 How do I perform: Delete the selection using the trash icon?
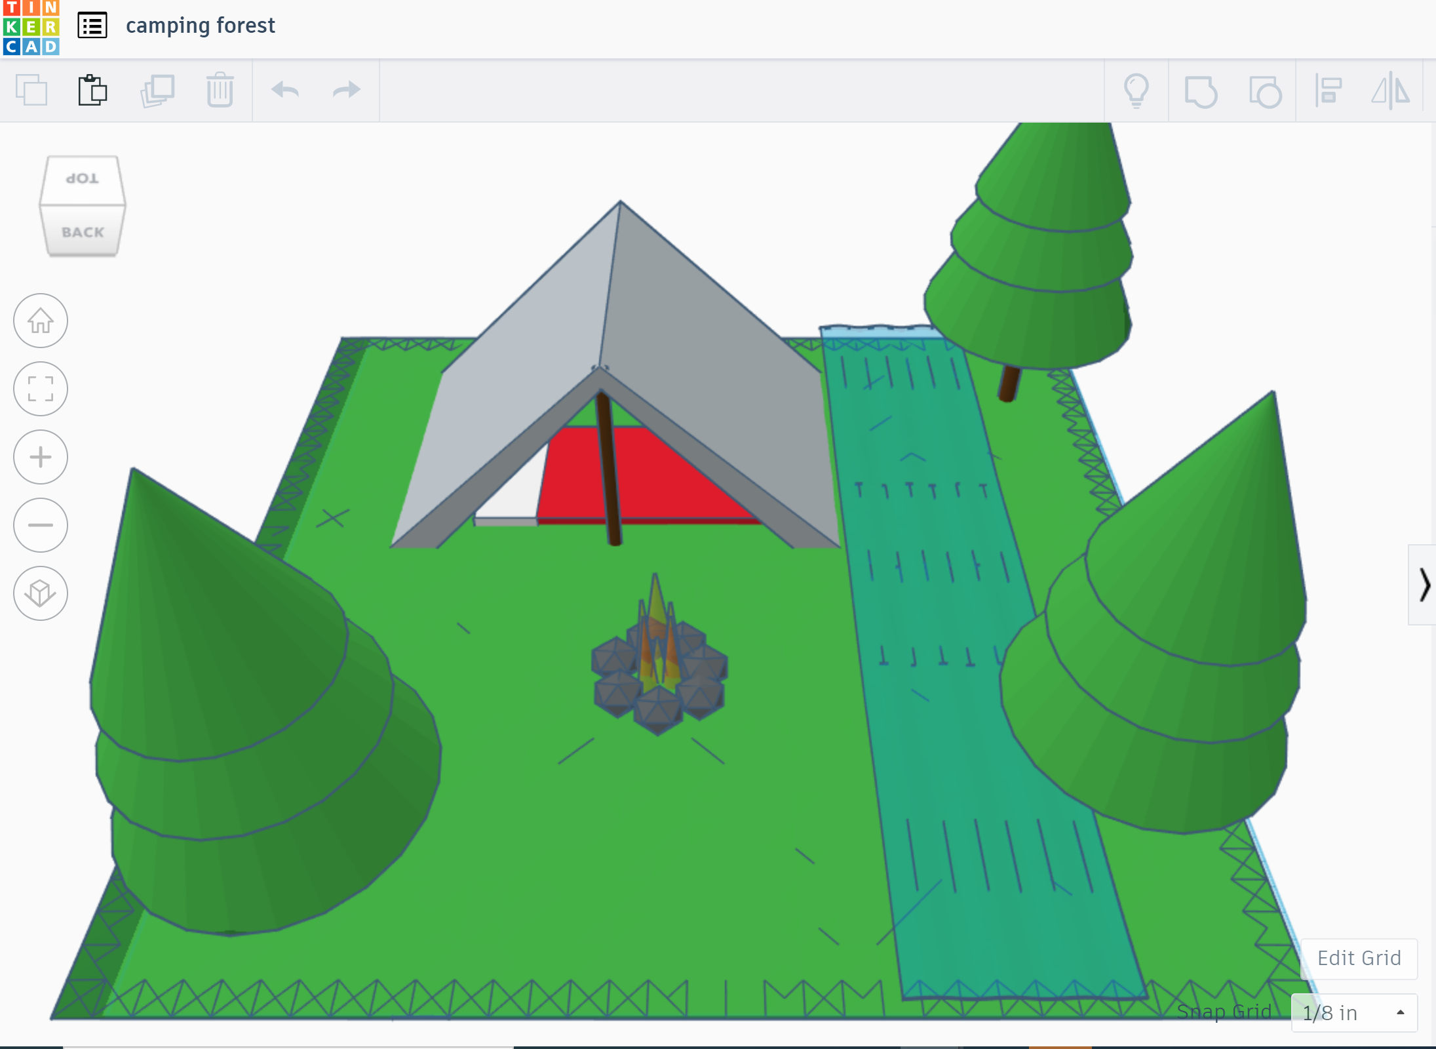(220, 90)
